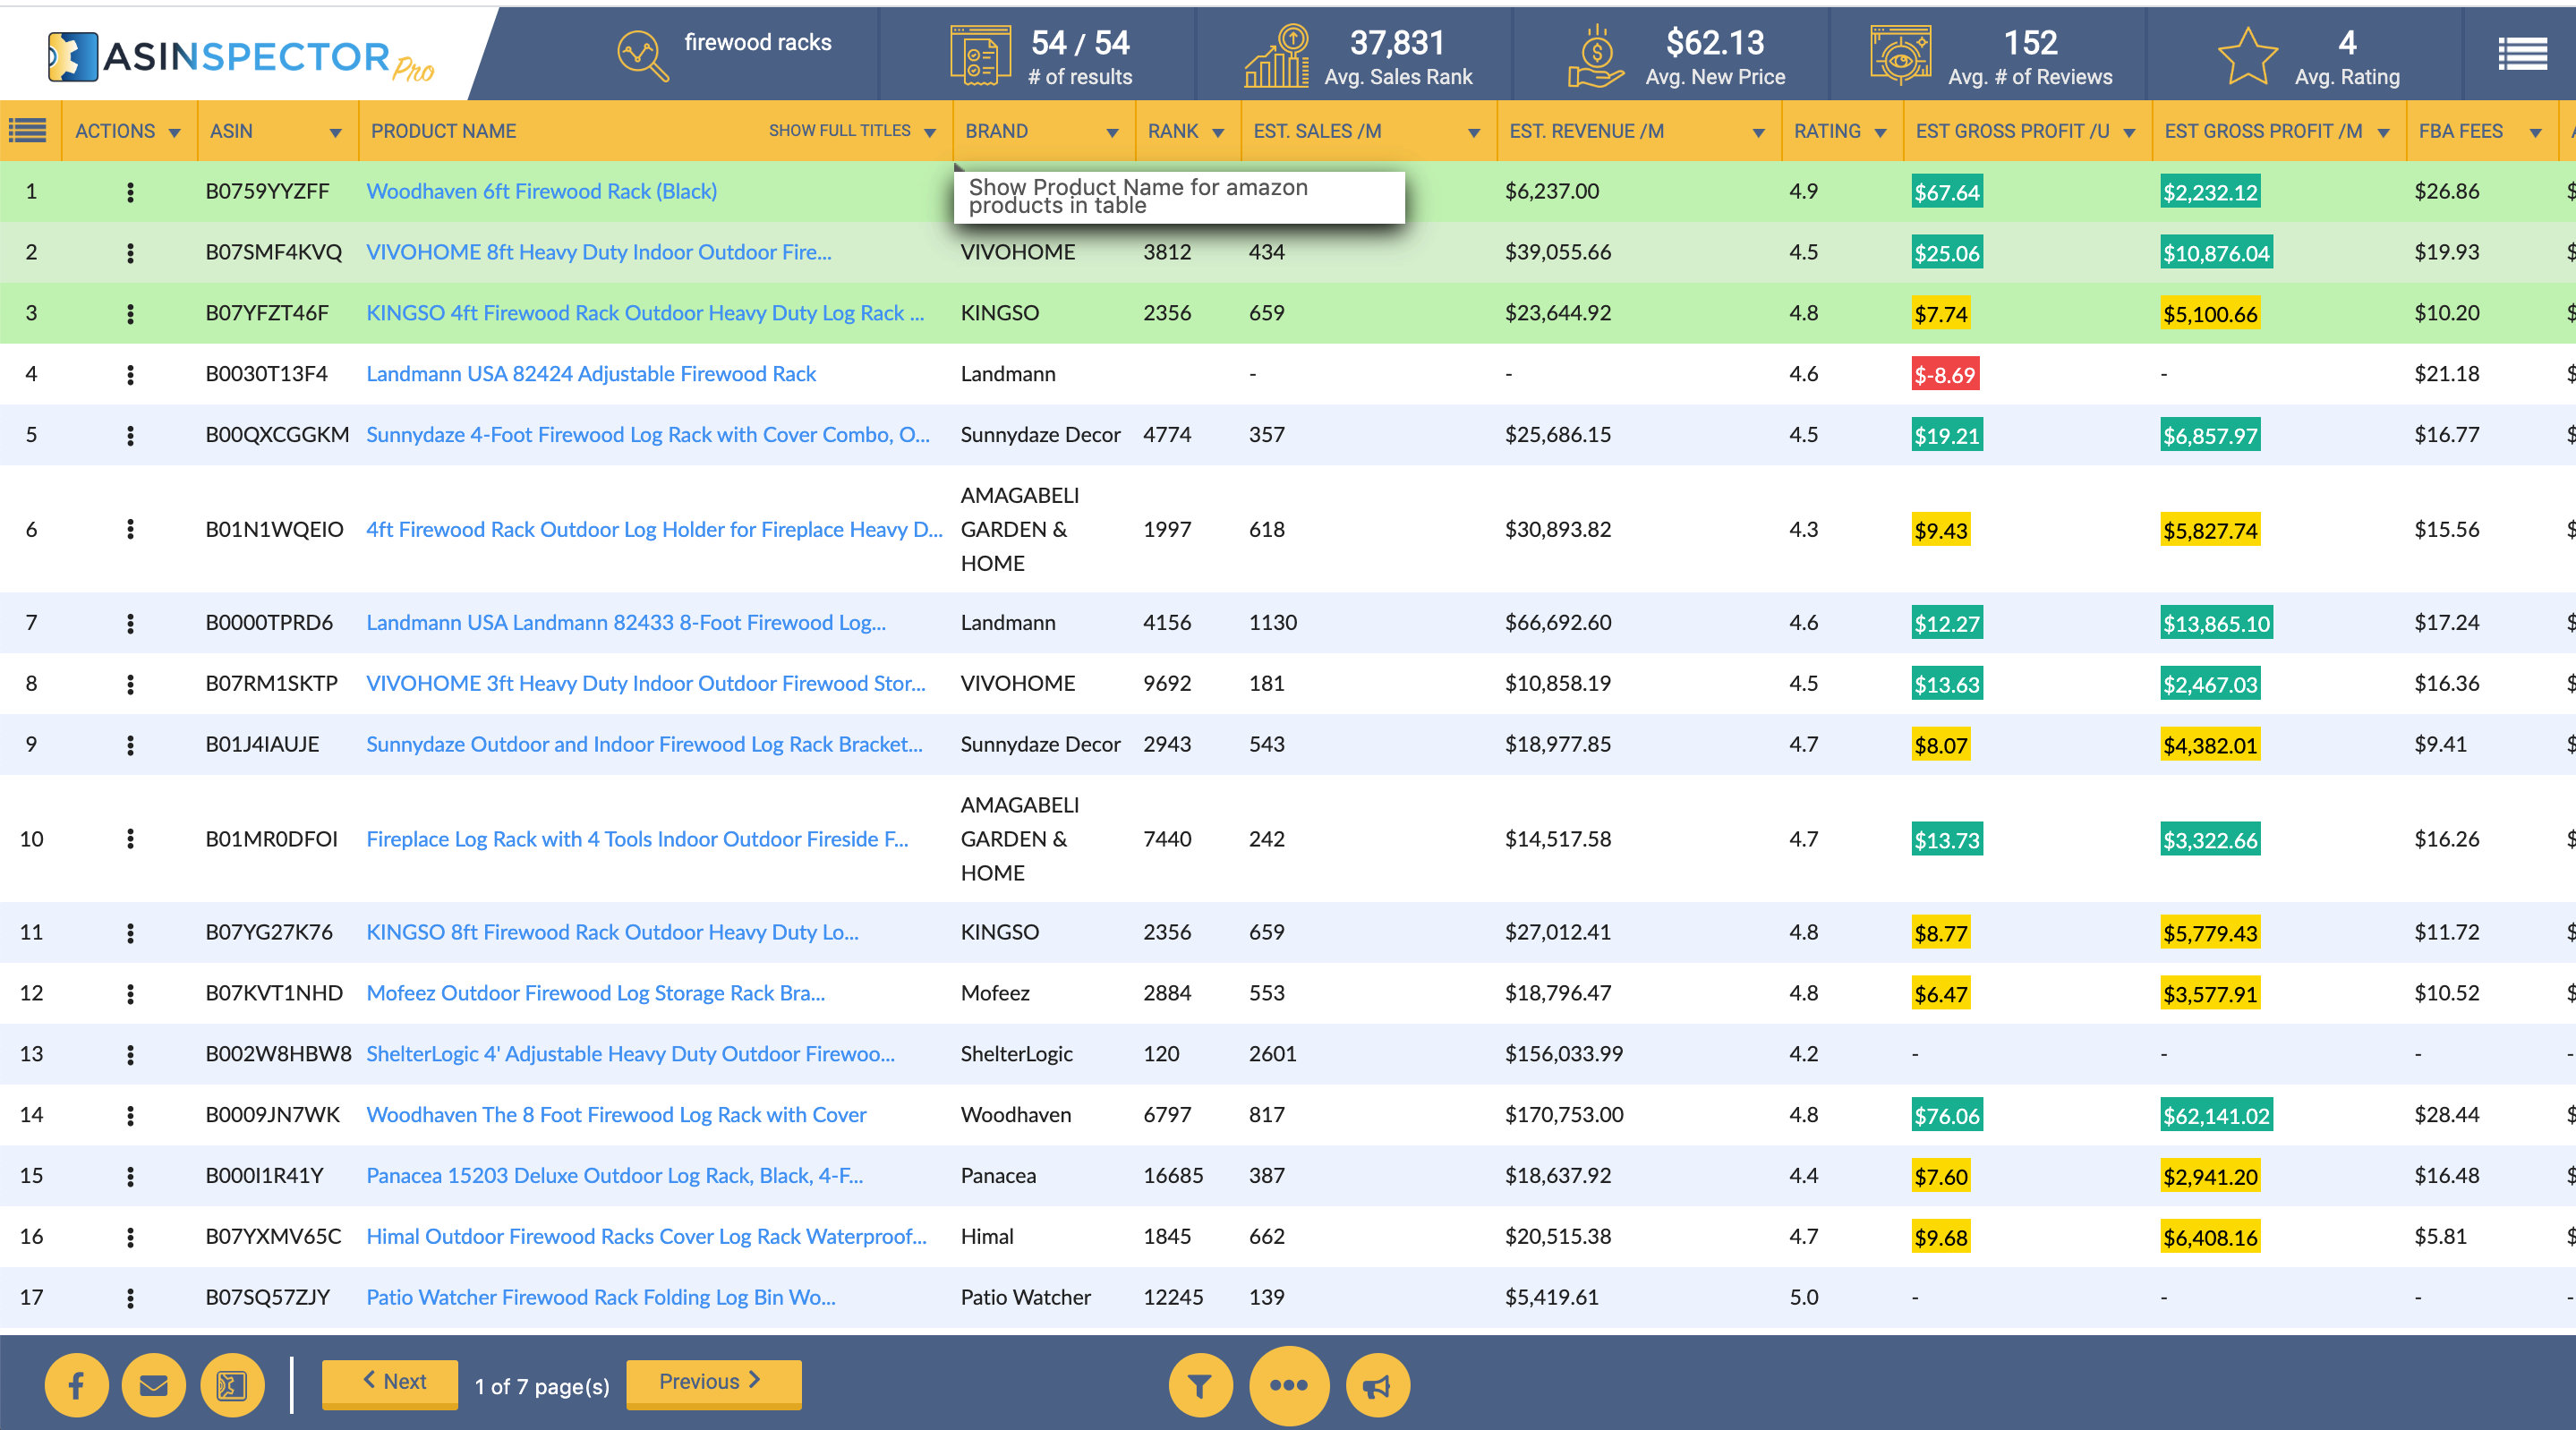Expand the Brand column dropdown arrow
This screenshot has width=2576, height=1430.
point(1111,133)
